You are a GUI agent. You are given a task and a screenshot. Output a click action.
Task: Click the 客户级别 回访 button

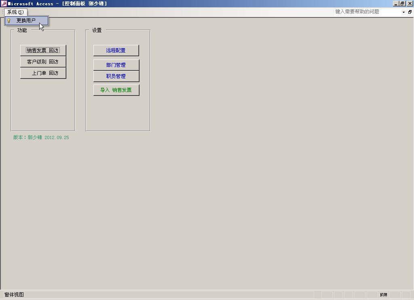(x=43, y=62)
